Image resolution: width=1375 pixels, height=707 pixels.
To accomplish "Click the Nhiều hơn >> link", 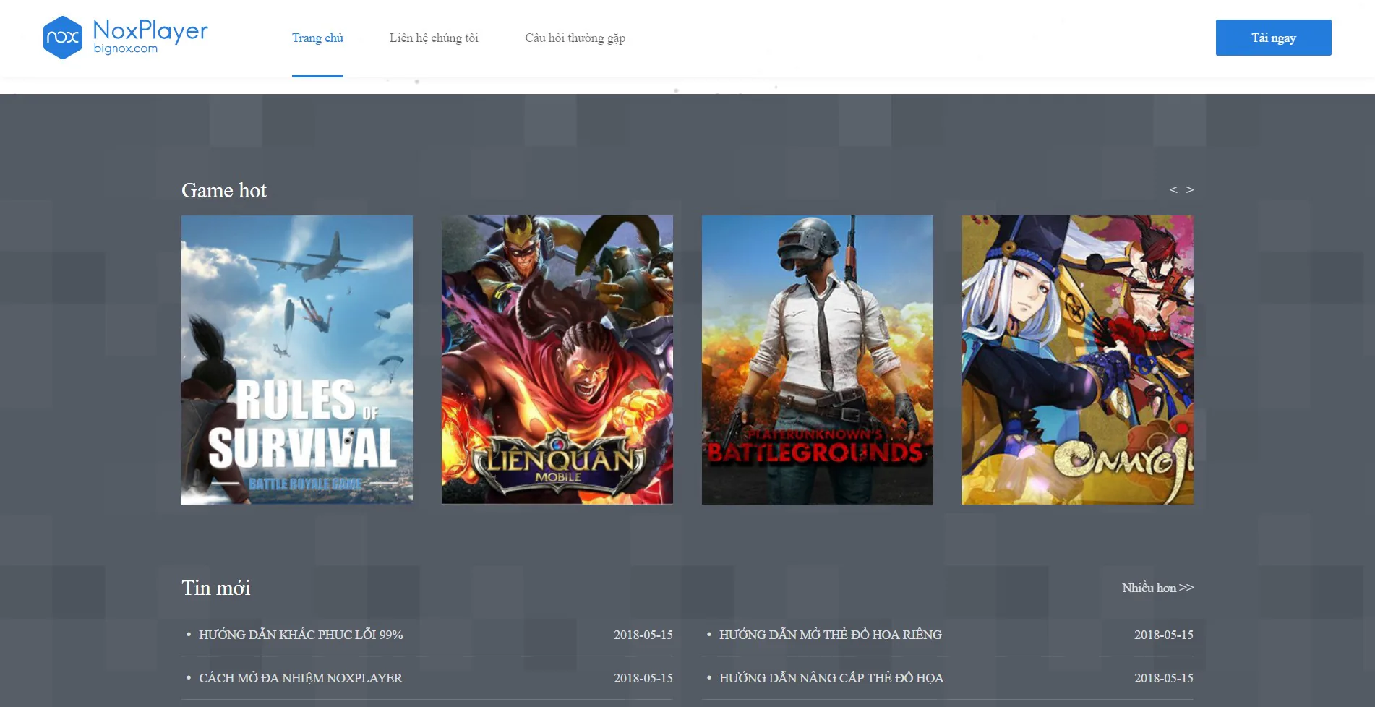I will click(x=1157, y=588).
